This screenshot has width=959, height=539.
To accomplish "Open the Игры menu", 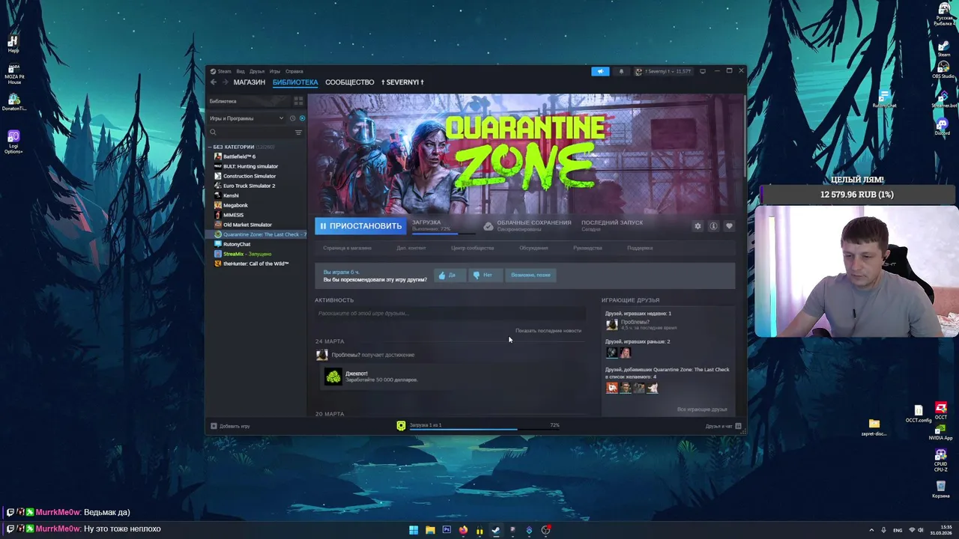I will click(275, 71).
